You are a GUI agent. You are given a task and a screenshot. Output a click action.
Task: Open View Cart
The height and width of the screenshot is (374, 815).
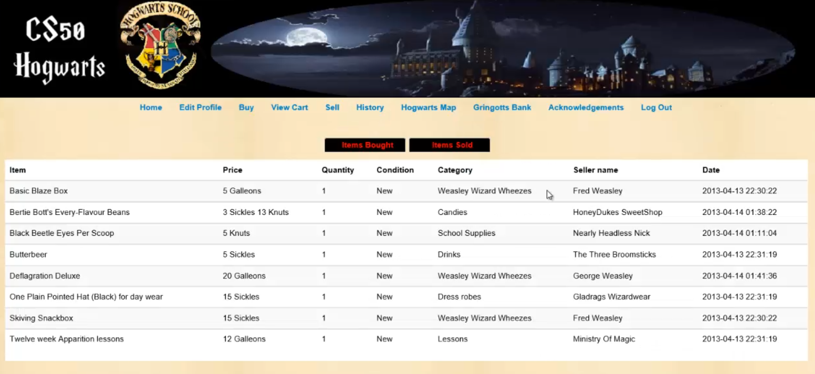click(289, 107)
